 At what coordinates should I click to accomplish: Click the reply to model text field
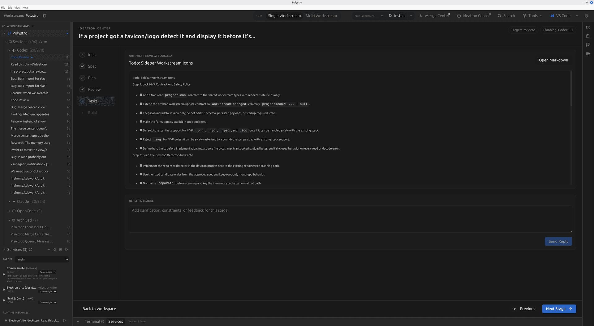pos(350,219)
